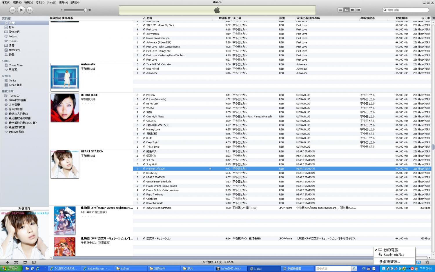Image resolution: width=435 pixels, height=272 pixels.
Task: Go back to the previous track
Action: pyautogui.click(x=12, y=10)
